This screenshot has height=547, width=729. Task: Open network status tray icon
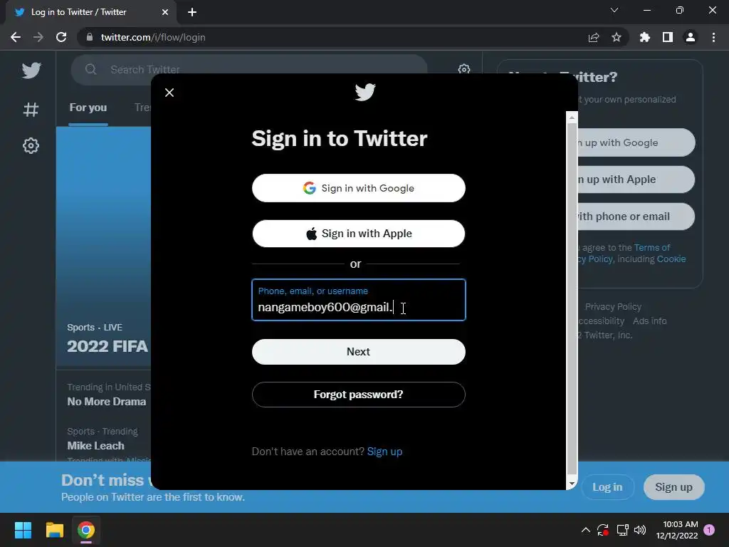(x=622, y=530)
